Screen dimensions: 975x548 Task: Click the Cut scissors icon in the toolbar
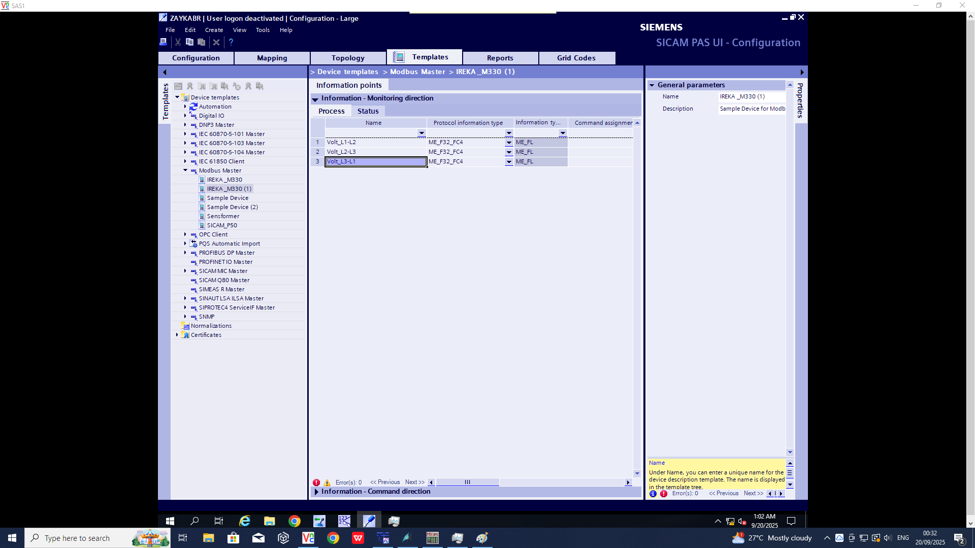(x=178, y=42)
